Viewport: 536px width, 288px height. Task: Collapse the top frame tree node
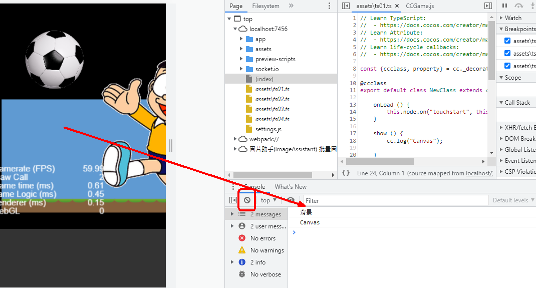(229, 19)
